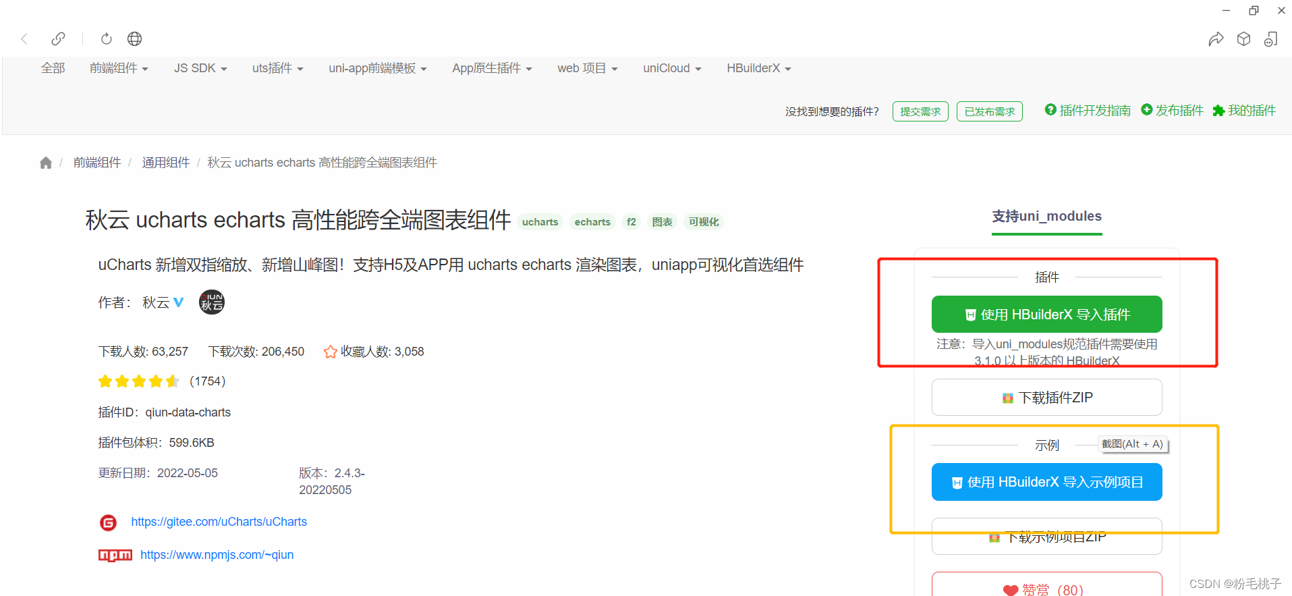The width and height of the screenshot is (1292, 596).
Task: Open 我的插件 puzzle link
Action: pyautogui.click(x=1244, y=110)
